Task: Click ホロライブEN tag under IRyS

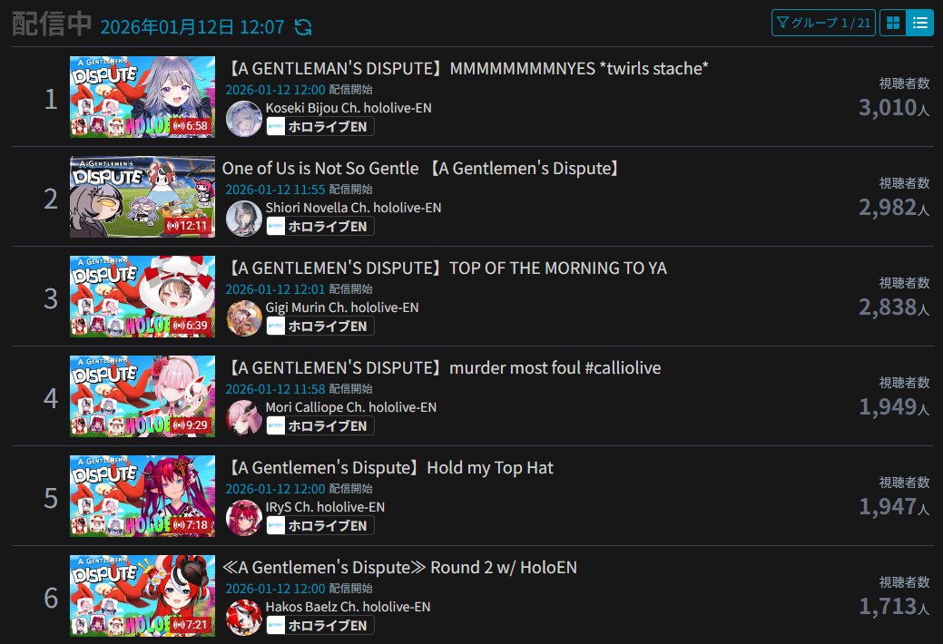Action: [x=320, y=525]
